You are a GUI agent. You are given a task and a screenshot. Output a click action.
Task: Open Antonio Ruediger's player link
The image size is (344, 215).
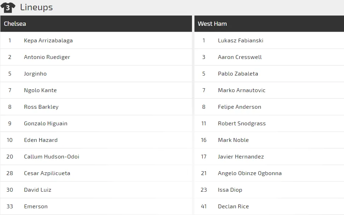(x=47, y=57)
